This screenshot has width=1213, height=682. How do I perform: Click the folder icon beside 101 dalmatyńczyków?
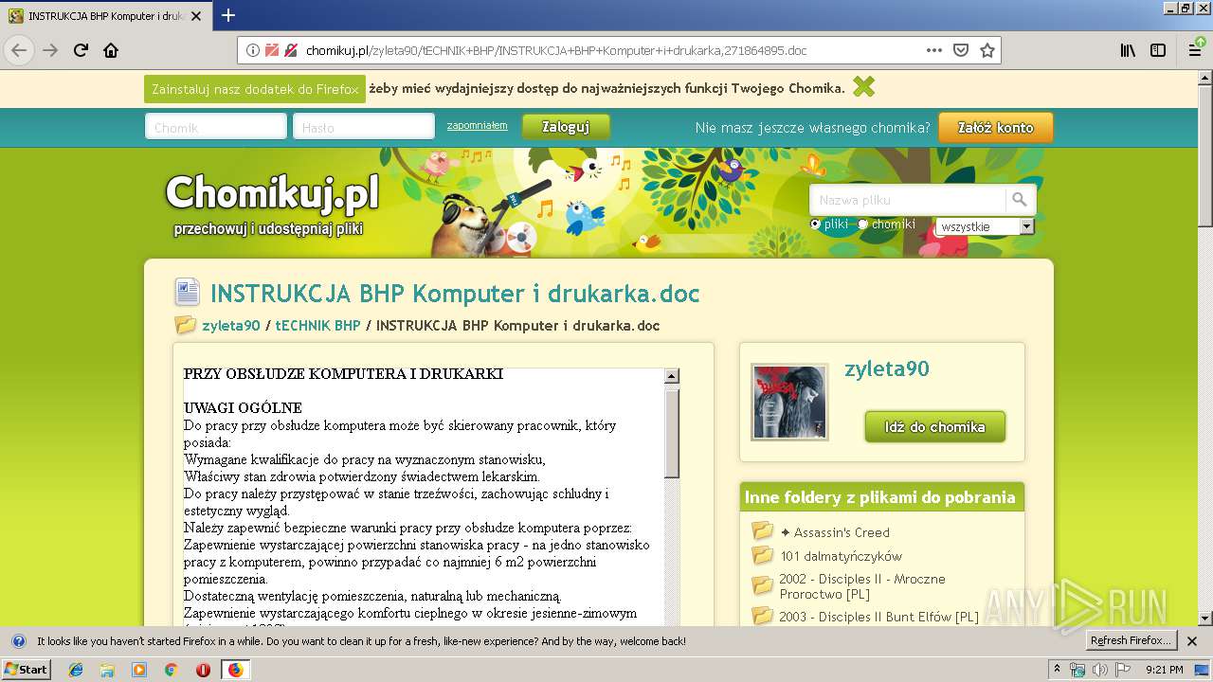[x=762, y=555]
